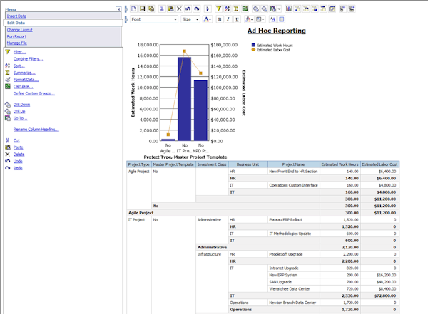Open the Run Report menu
Image resolution: width=428 pixels, height=314 pixels.
click(x=16, y=36)
